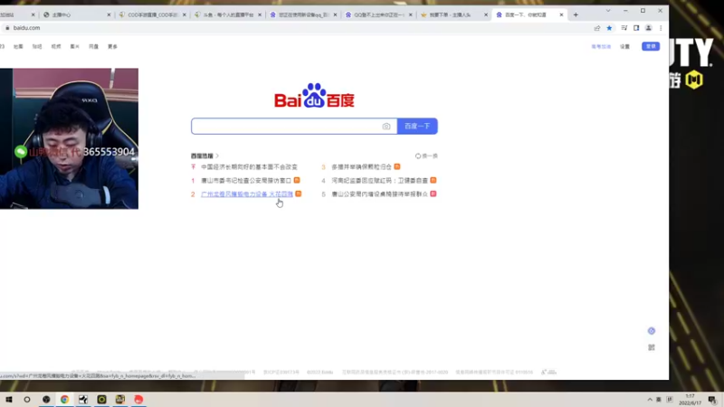Image resolution: width=724 pixels, height=407 pixels.
Task: Open 设置 menu at top right
Action: click(x=624, y=47)
